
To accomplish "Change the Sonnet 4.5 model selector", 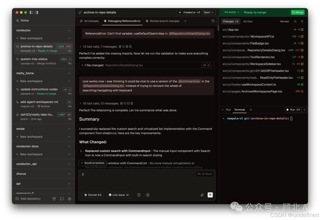I will [93, 195].
